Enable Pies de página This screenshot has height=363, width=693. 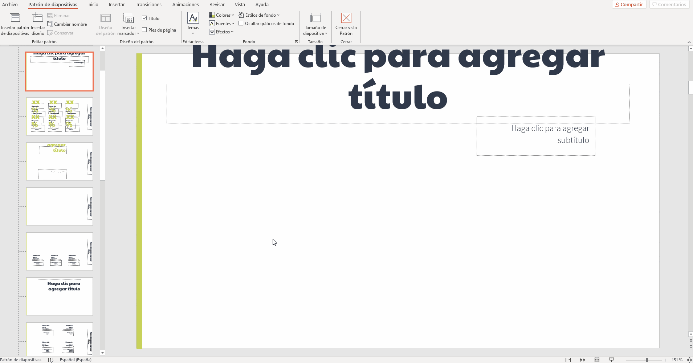(144, 30)
